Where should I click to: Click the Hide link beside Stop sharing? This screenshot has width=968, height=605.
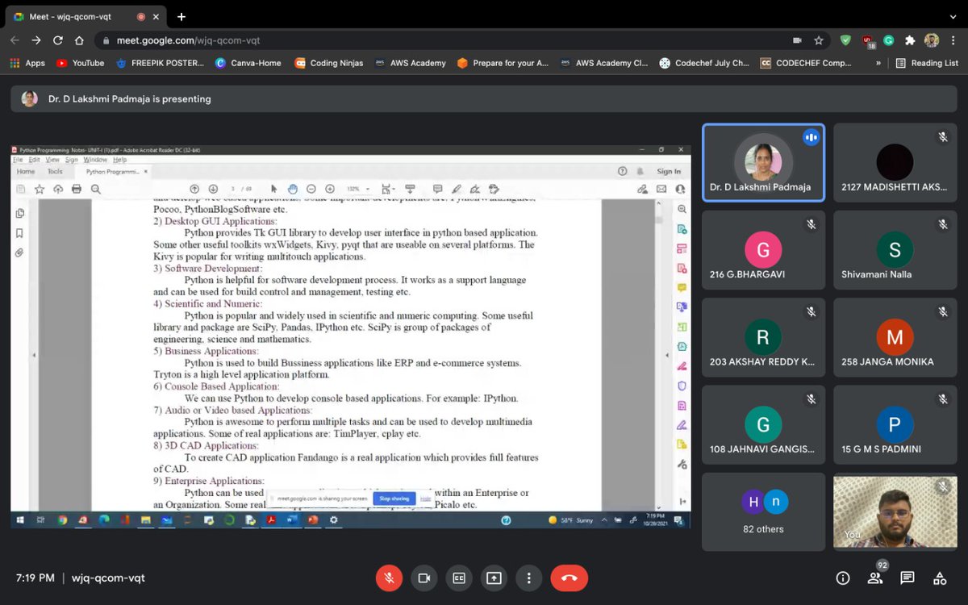425,499
